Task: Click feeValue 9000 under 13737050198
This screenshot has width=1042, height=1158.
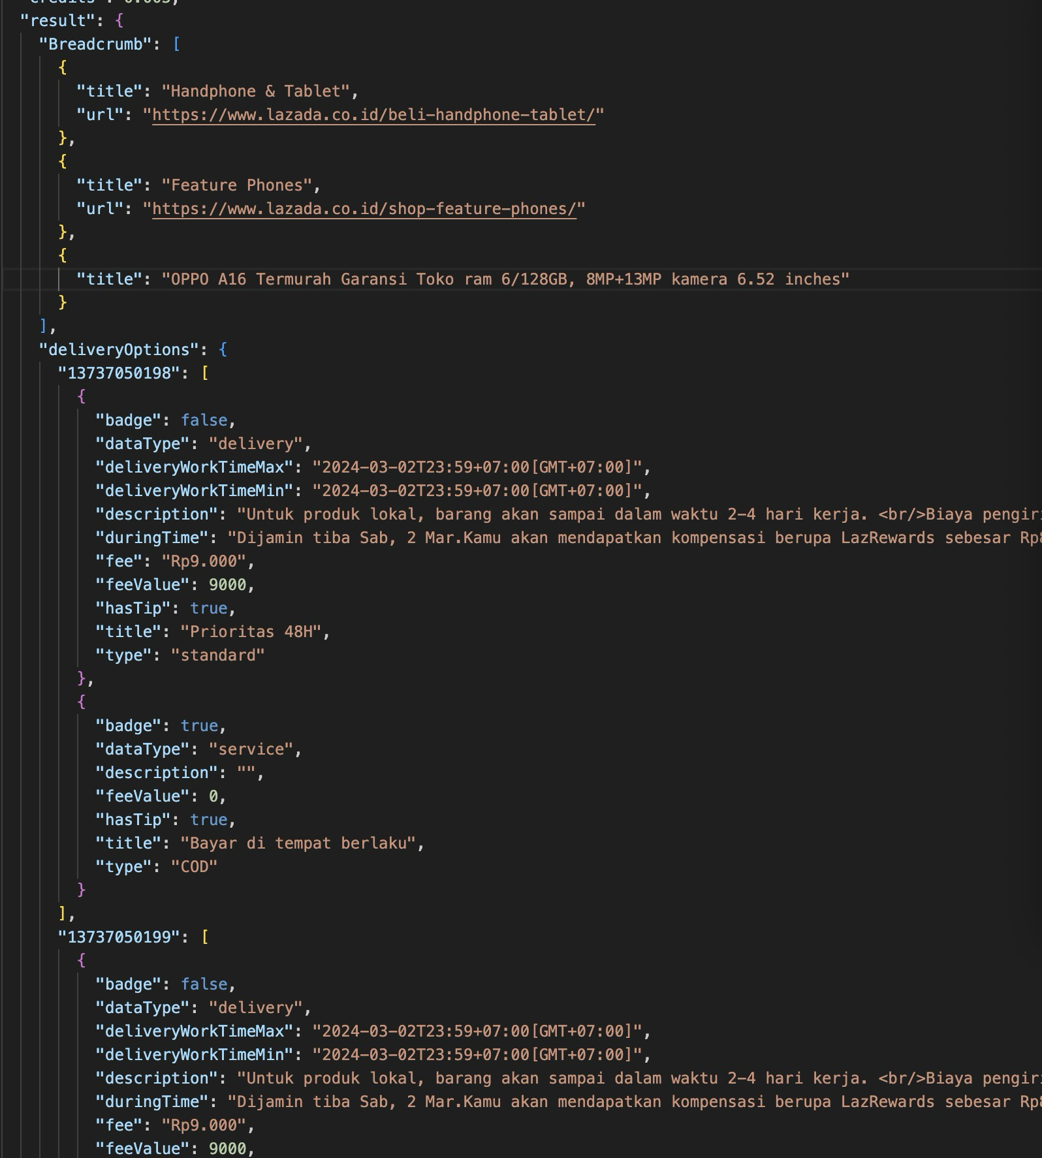Action: pyautogui.click(x=228, y=585)
